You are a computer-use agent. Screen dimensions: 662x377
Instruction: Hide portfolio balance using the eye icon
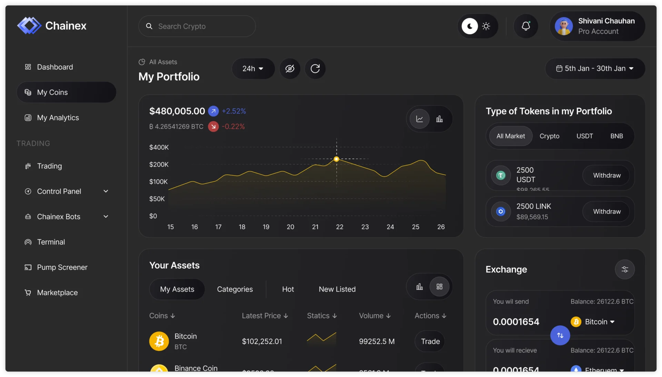(290, 69)
